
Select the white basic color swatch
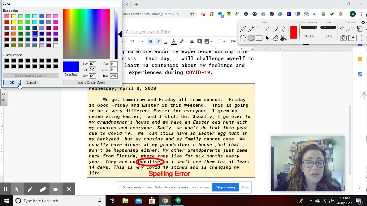coord(56,45)
